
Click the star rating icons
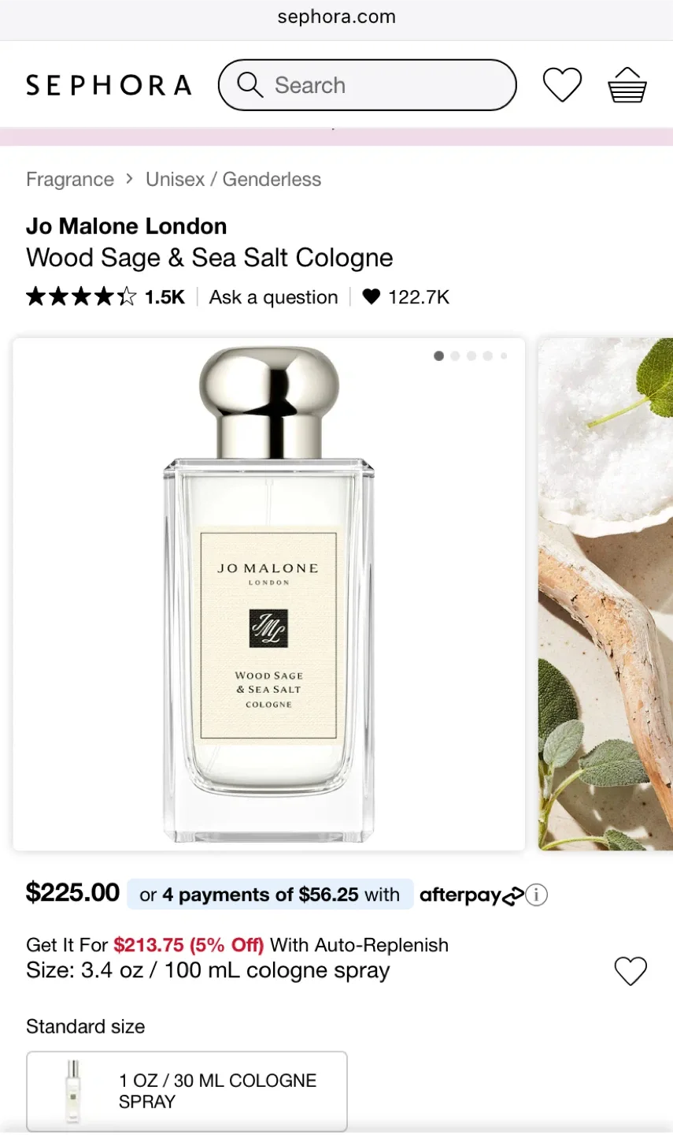81,297
